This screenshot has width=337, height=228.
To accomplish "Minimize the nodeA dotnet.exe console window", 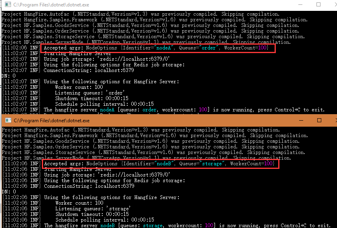I will [300, 4].
